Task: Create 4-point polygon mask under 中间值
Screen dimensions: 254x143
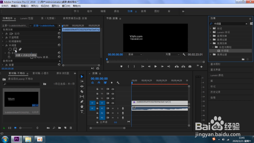Action: tap(15, 49)
